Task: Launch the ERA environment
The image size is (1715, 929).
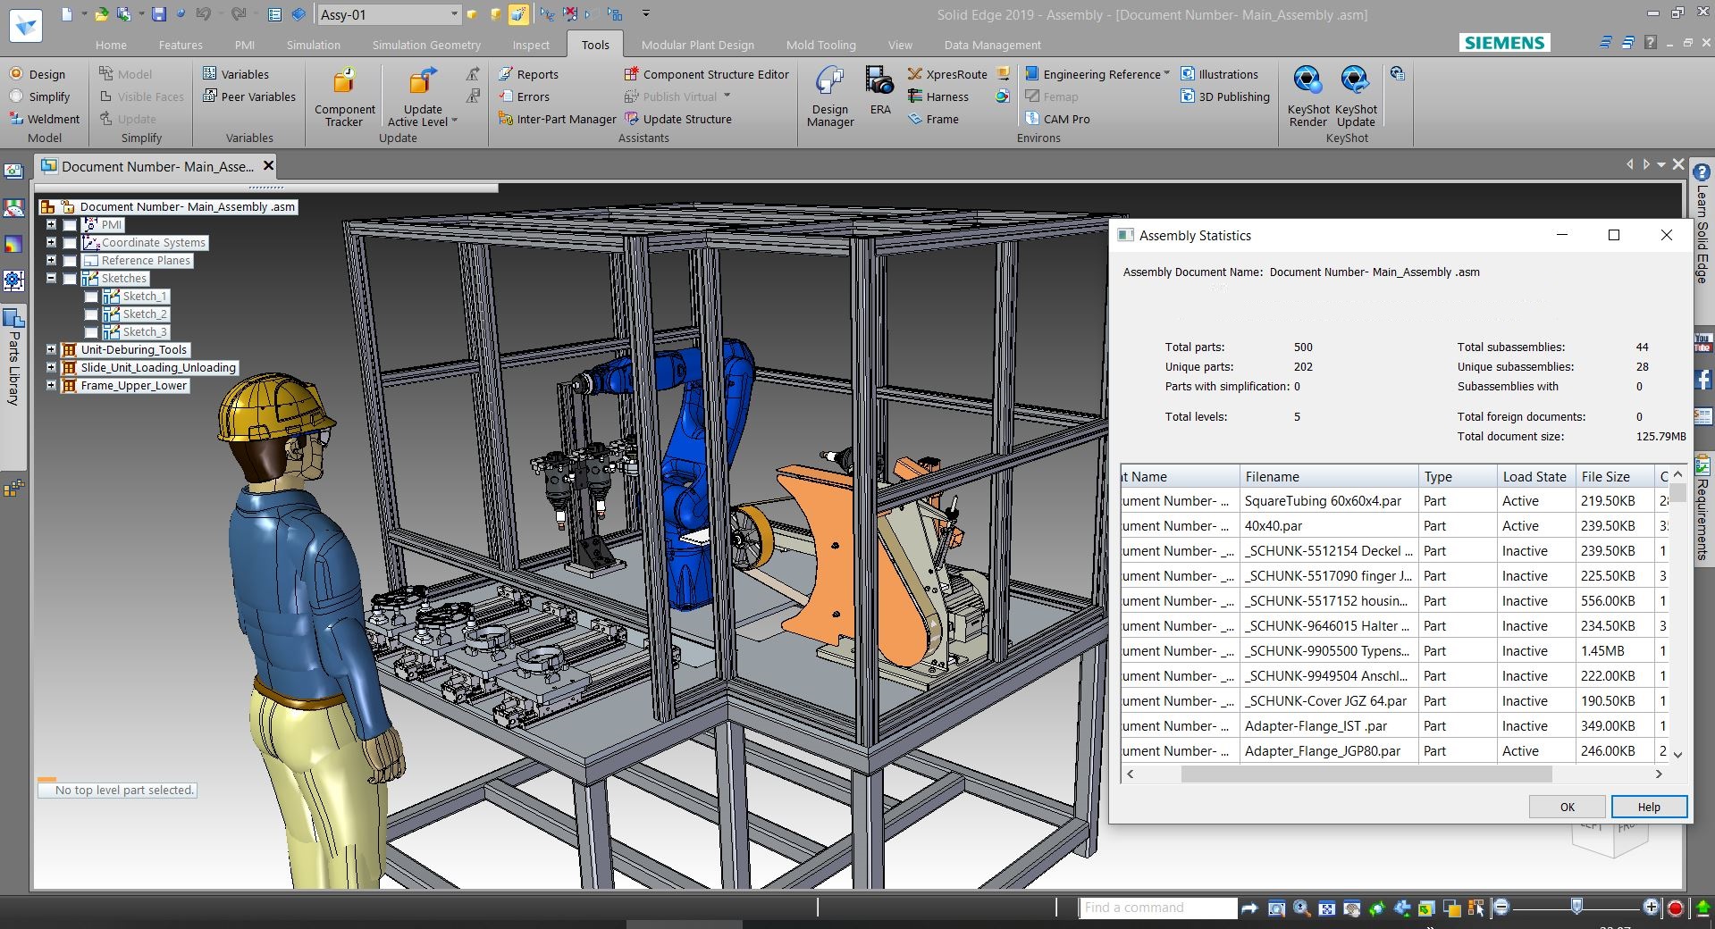Action: point(880,90)
